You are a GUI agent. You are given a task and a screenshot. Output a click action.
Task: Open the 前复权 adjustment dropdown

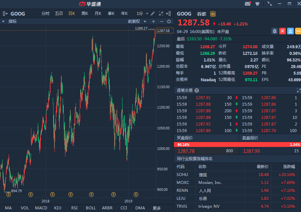(136, 21)
